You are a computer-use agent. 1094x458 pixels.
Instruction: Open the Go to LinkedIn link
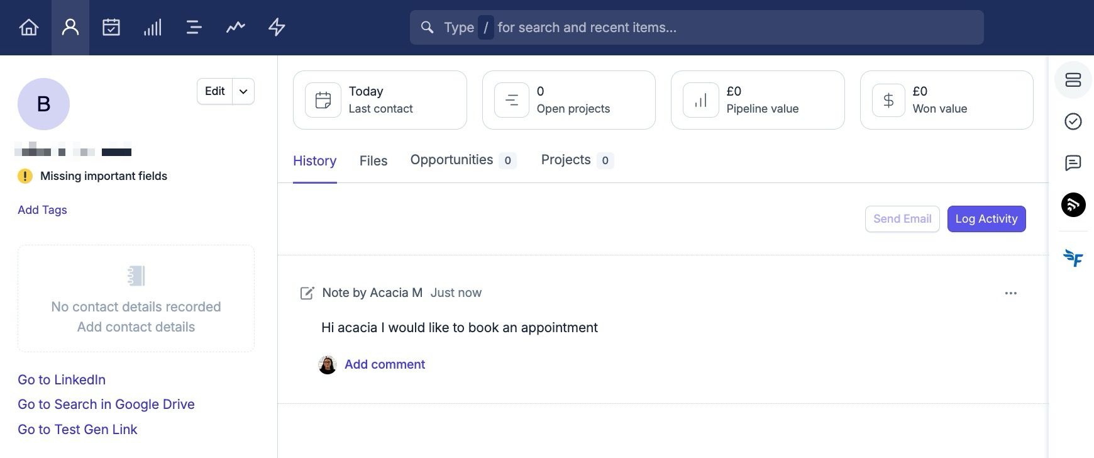(x=62, y=380)
